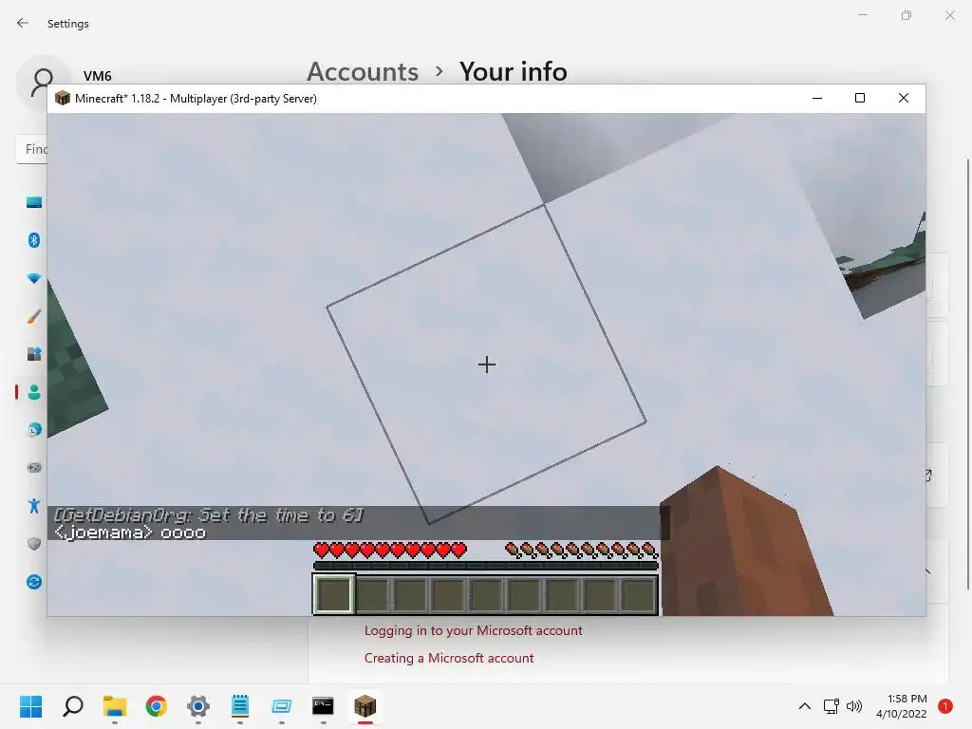
Task: Click Accounts in the Settings breadcrumb
Action: [x=363, y=72]
